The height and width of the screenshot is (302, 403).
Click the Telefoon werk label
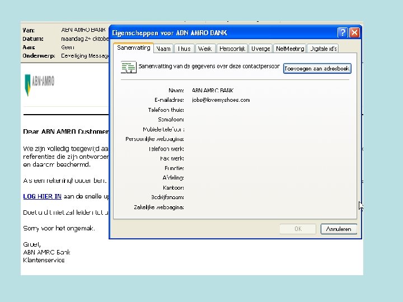(166, 149)
